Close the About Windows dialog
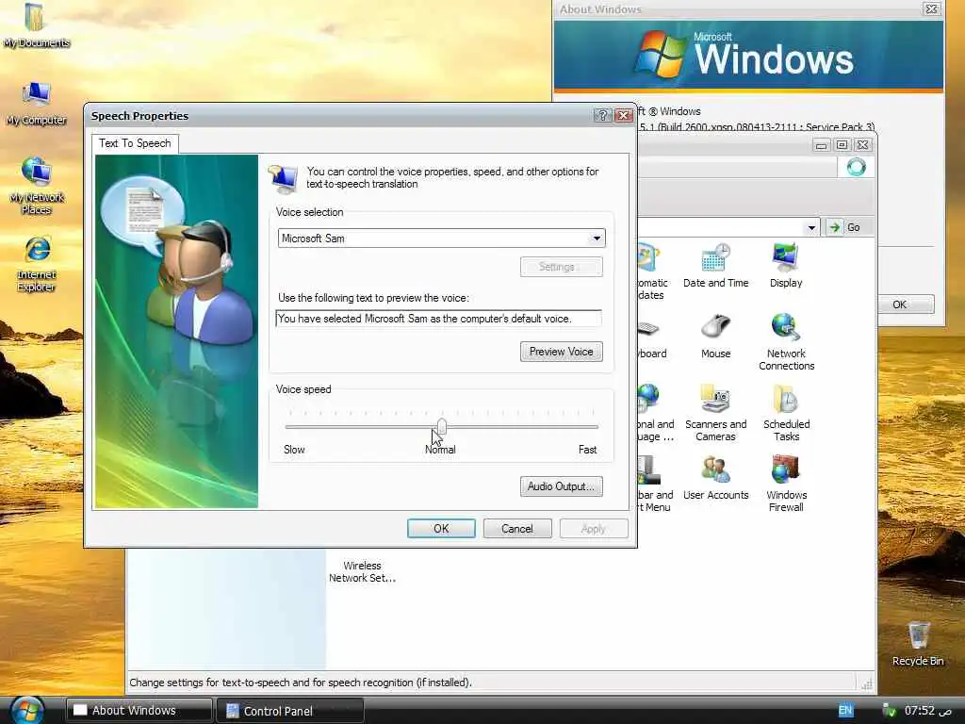Screen dimensions: 965x724 tap(931, 8)
